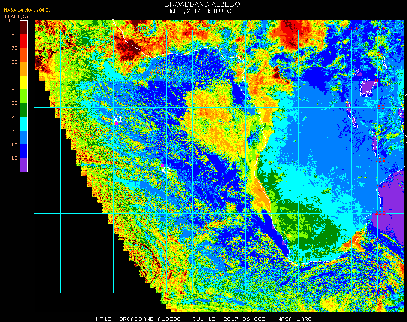Image resolution: width=407 pixels, height=322 pixels.
Task: Click the 15S latitude label
Action: coord(380,160)
